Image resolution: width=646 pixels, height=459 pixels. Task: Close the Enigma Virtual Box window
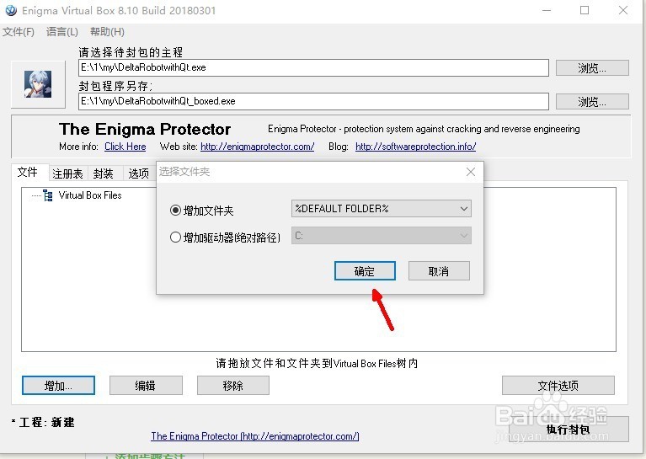[623, 10]
